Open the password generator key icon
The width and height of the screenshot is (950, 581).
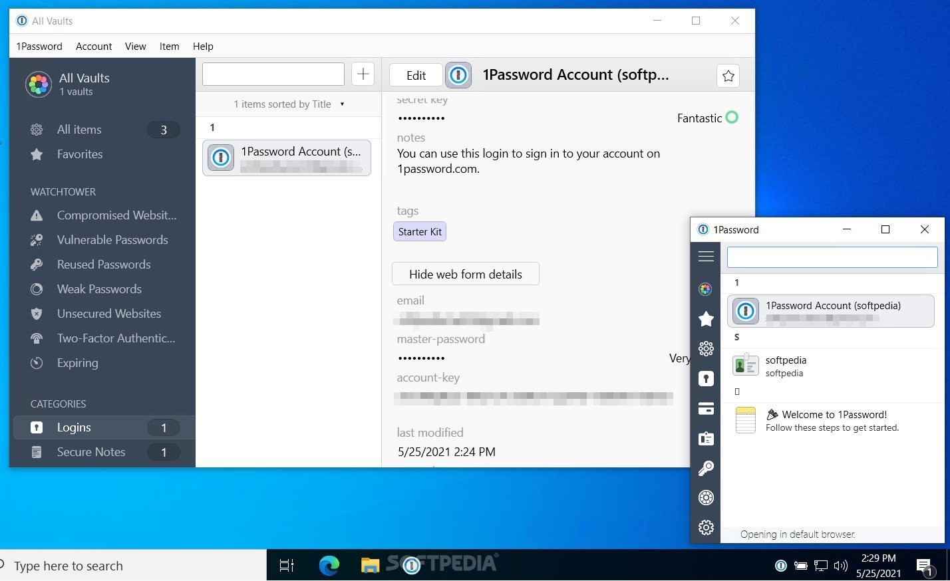click(x=706, y=468)
